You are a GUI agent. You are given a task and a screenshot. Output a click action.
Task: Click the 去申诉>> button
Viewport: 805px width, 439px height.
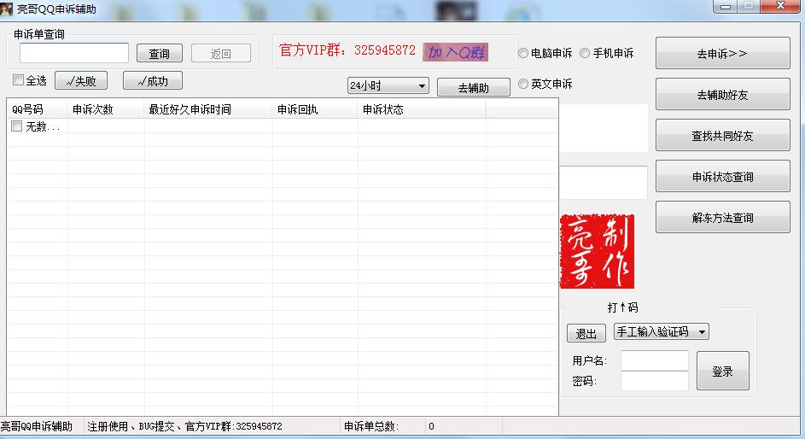pyautogui.click(x=722, y=54)
